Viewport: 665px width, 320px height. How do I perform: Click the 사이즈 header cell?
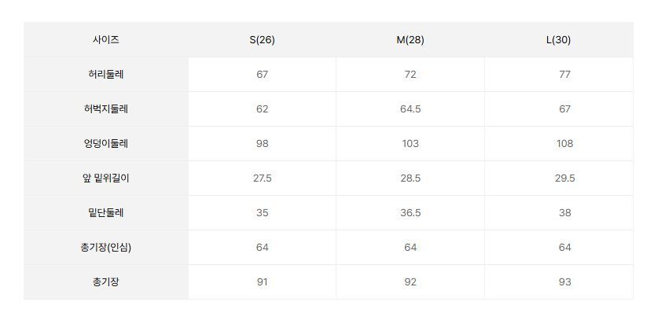pyautogui.click(x=105, y=39)
